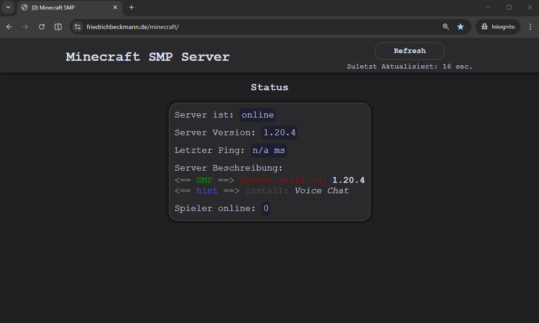Click the italic 'Voice Chat' text
This screenshot has width=539, height=323.
(x=321, y=191)
